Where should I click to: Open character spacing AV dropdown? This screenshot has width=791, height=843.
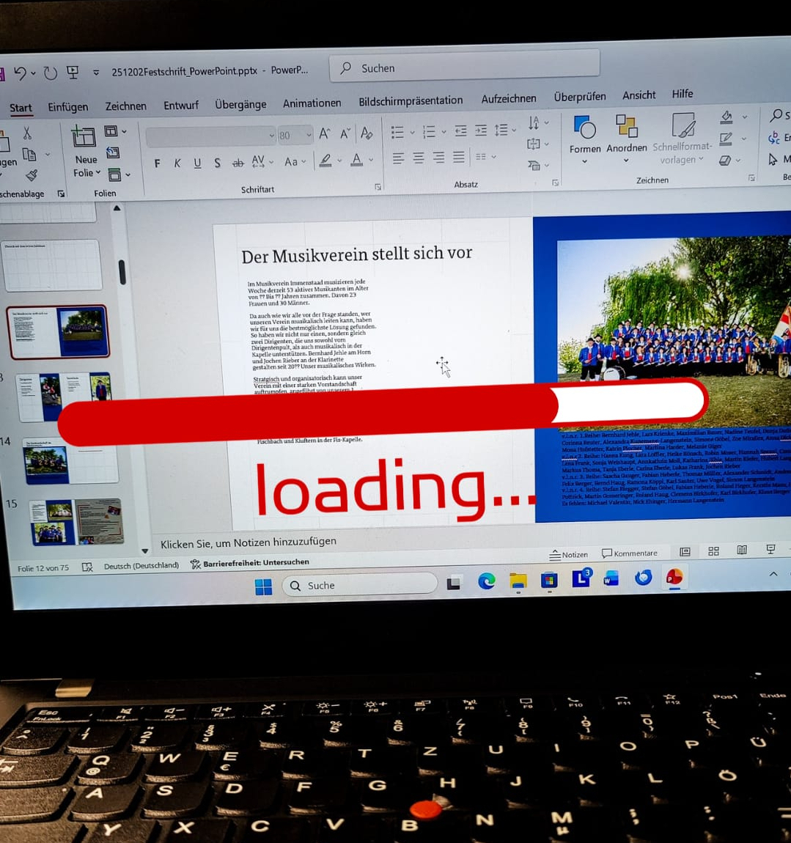(x=262, y=161)
